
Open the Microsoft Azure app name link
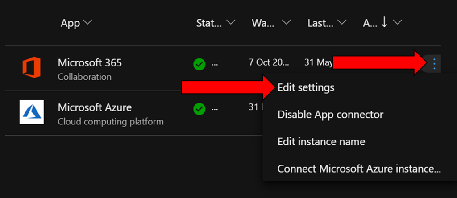pyautogui.click(x=95, y=107)
